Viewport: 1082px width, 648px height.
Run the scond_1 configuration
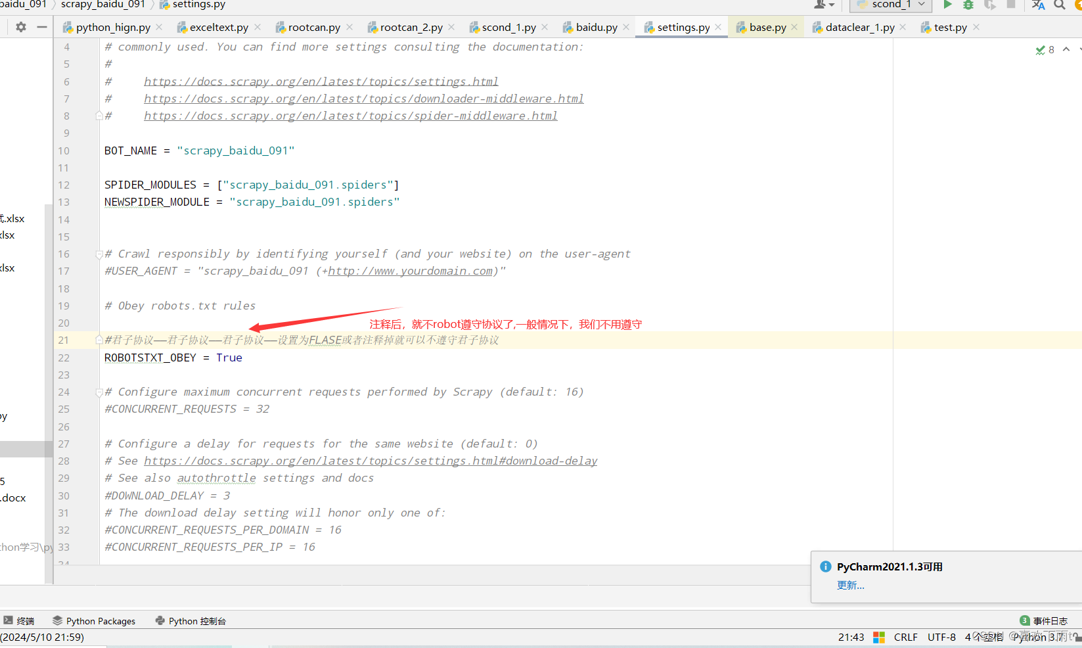[x=947, y=5]
